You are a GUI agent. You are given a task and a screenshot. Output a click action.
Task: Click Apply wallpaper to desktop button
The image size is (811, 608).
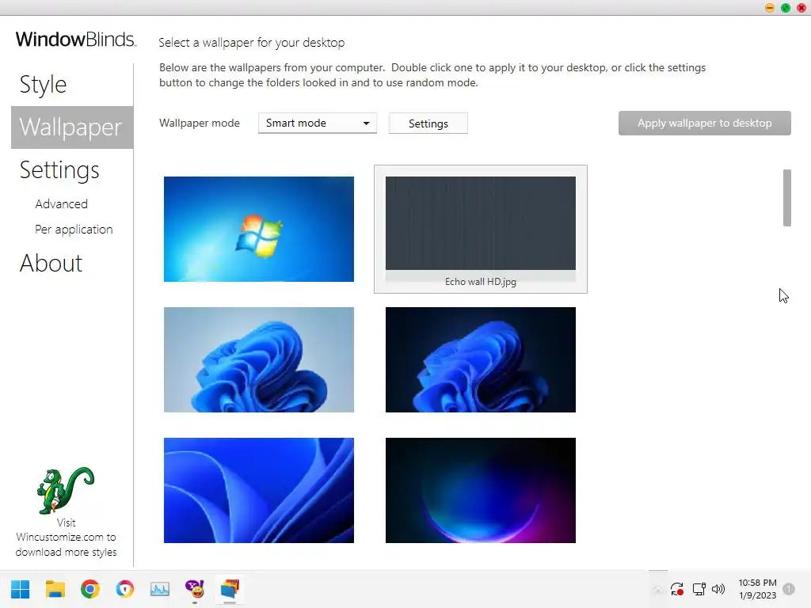point(704,123)
